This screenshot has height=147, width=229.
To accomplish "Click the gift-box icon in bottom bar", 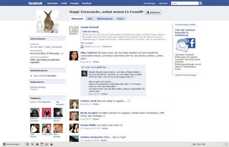I will pyautogui.click(x=47, y=144).
